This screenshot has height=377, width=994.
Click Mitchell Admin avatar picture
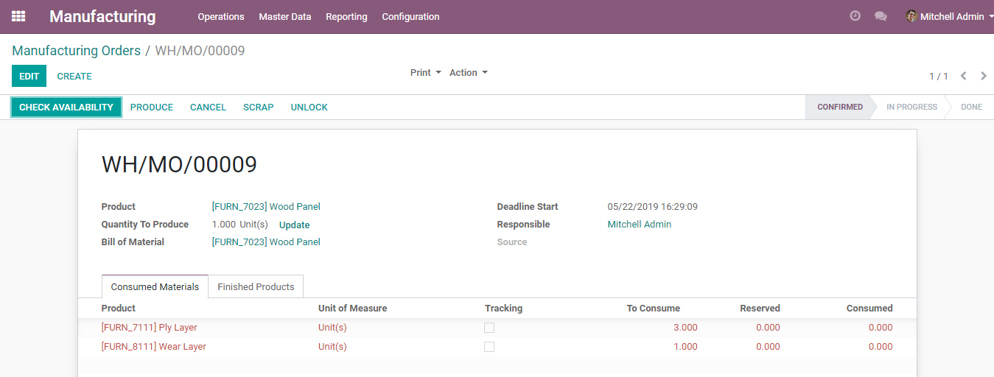(x=911, y=16)
